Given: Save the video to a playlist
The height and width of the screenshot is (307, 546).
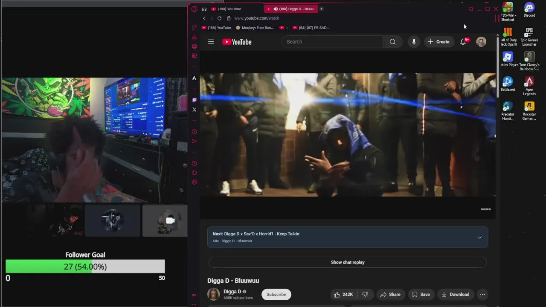Looking at the screenshot, I should click(x=421, y=294).
